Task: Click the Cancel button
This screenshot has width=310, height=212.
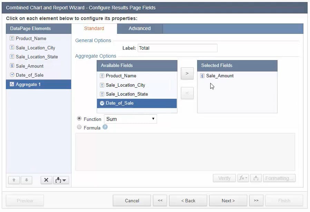Action: [132, 201]
